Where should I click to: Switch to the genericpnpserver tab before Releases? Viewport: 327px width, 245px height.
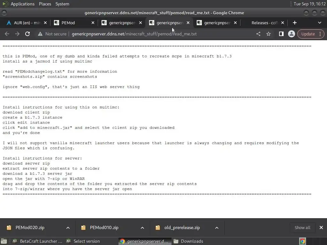click(217, 23)
